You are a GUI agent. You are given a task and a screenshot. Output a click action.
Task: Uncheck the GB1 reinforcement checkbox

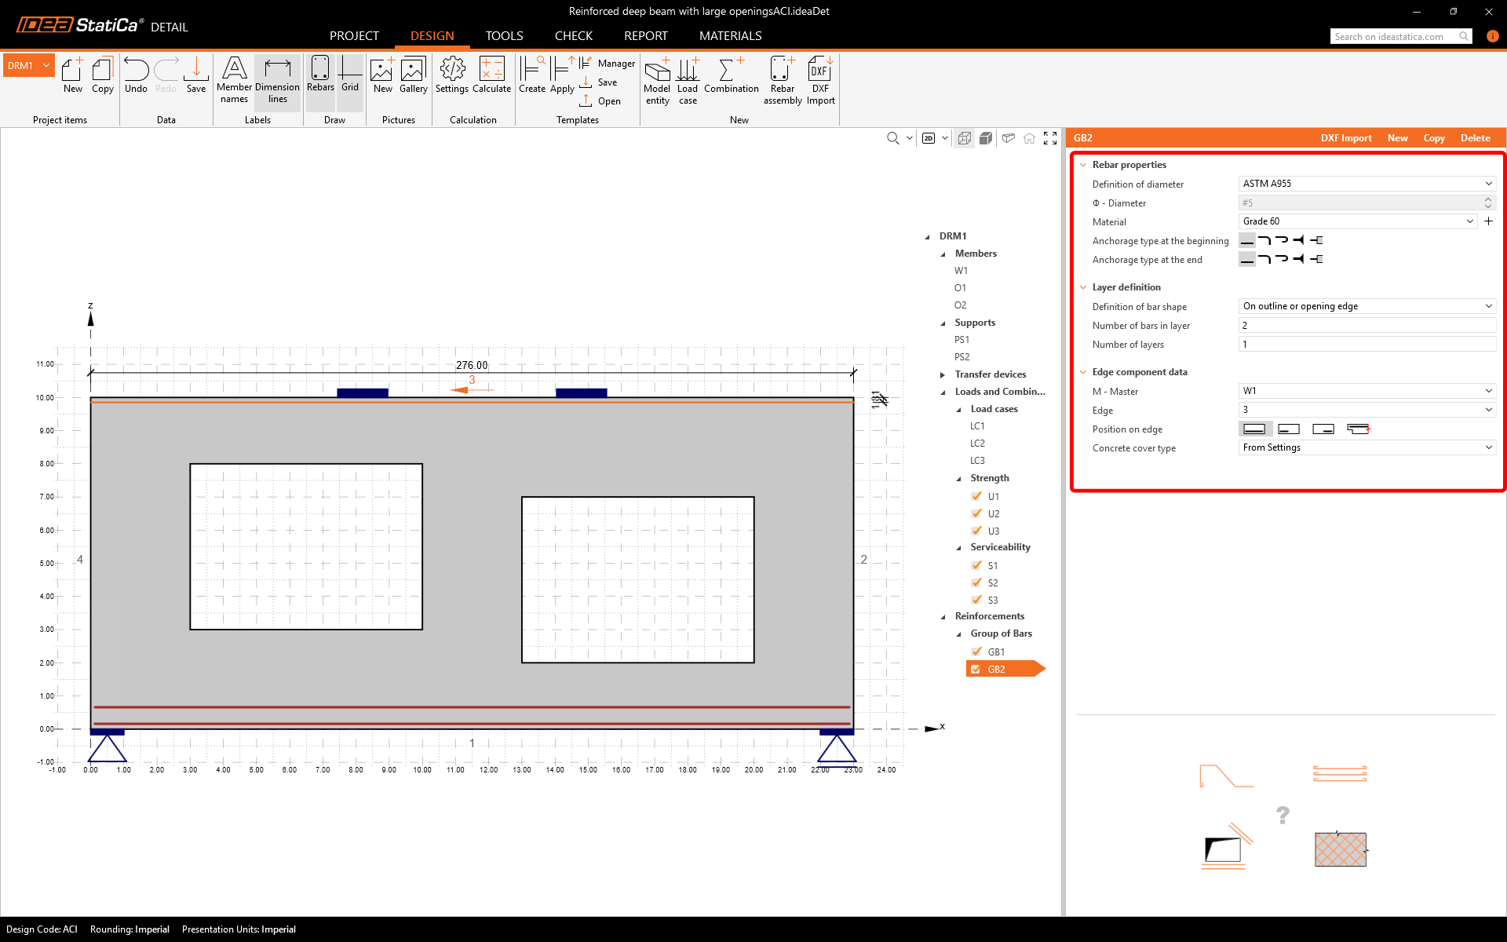[976, 652]
